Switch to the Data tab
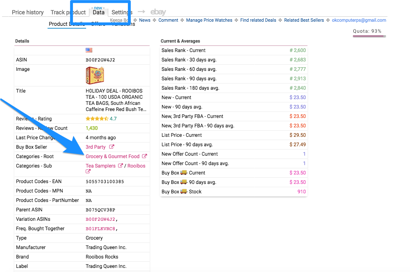Viewport: 410px width, 272px height. pos(98,12)
